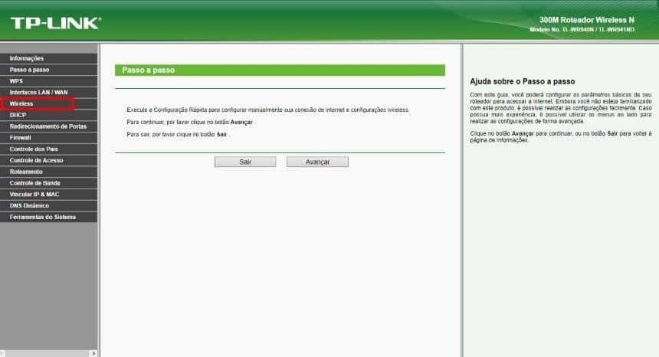Viewport: 659px width, 357px height.
Task: Open Controle dos Pais menu
Action: [x=48, y=149]
